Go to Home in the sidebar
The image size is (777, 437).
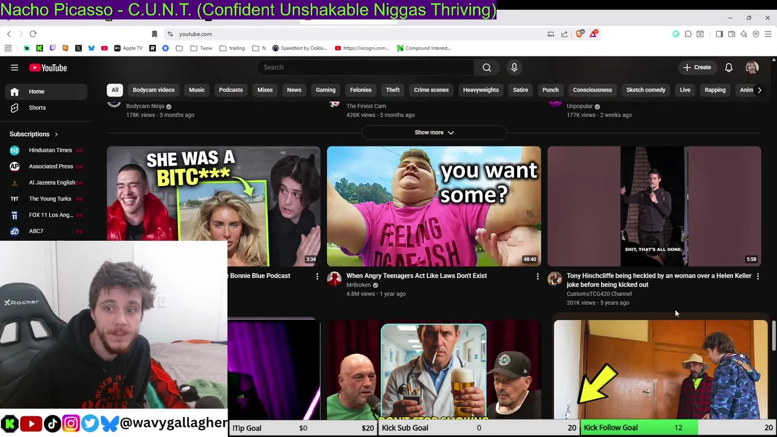point(47,92)
